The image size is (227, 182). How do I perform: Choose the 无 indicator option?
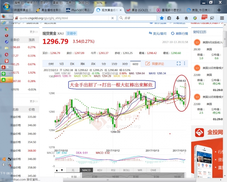(x=73, y=170)
